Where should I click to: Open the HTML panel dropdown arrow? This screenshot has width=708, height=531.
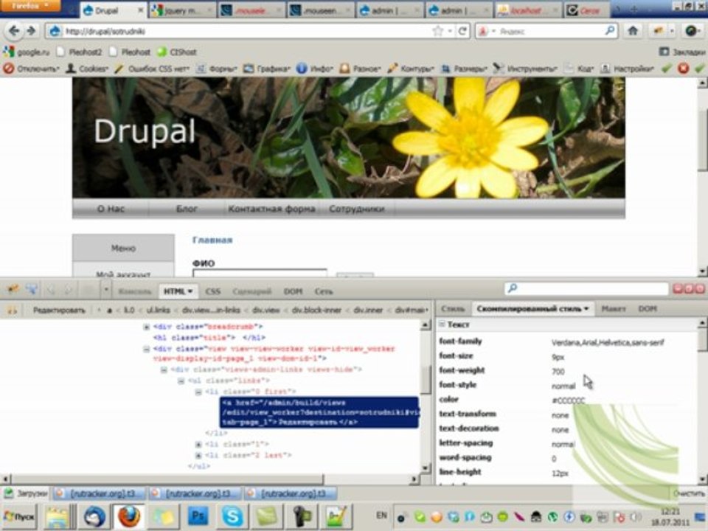(190, 291)
